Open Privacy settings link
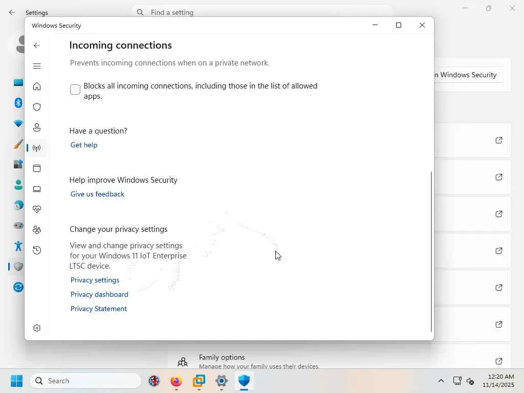The width and height of the screenshot is (524, 393). click(95, 280)
